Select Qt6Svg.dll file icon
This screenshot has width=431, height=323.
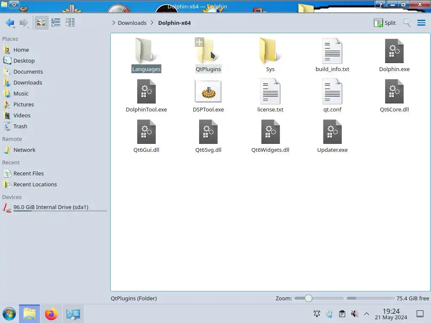pyautogui.click(x=208, y=132)
